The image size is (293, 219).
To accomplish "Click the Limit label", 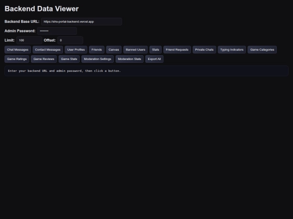I will (10, 40).
